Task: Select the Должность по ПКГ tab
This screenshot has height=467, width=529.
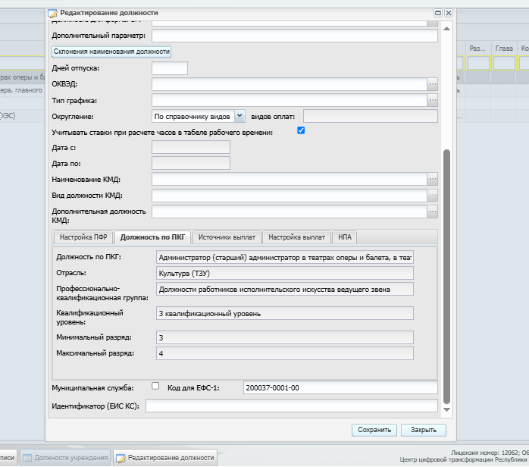Action: 152,237
